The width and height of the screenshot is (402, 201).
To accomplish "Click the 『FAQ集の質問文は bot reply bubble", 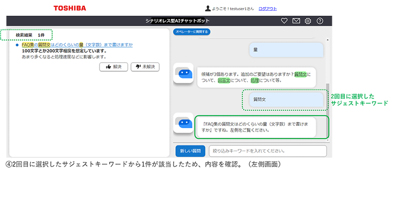I will click(257, 127).
